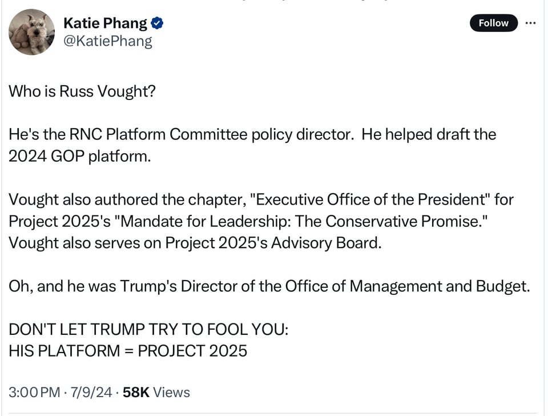The height and width of the screenshot is (416, 548).
Task: Click Katie Phang's dog profile avatar
Action: [32, 31]
